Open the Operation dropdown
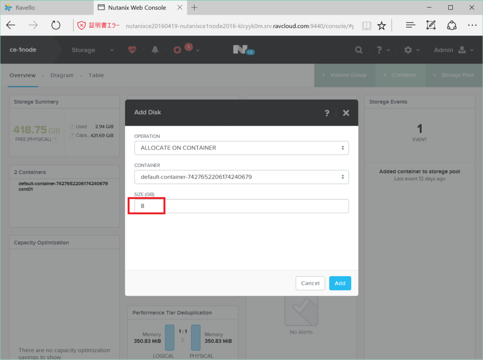 (241, 148)
